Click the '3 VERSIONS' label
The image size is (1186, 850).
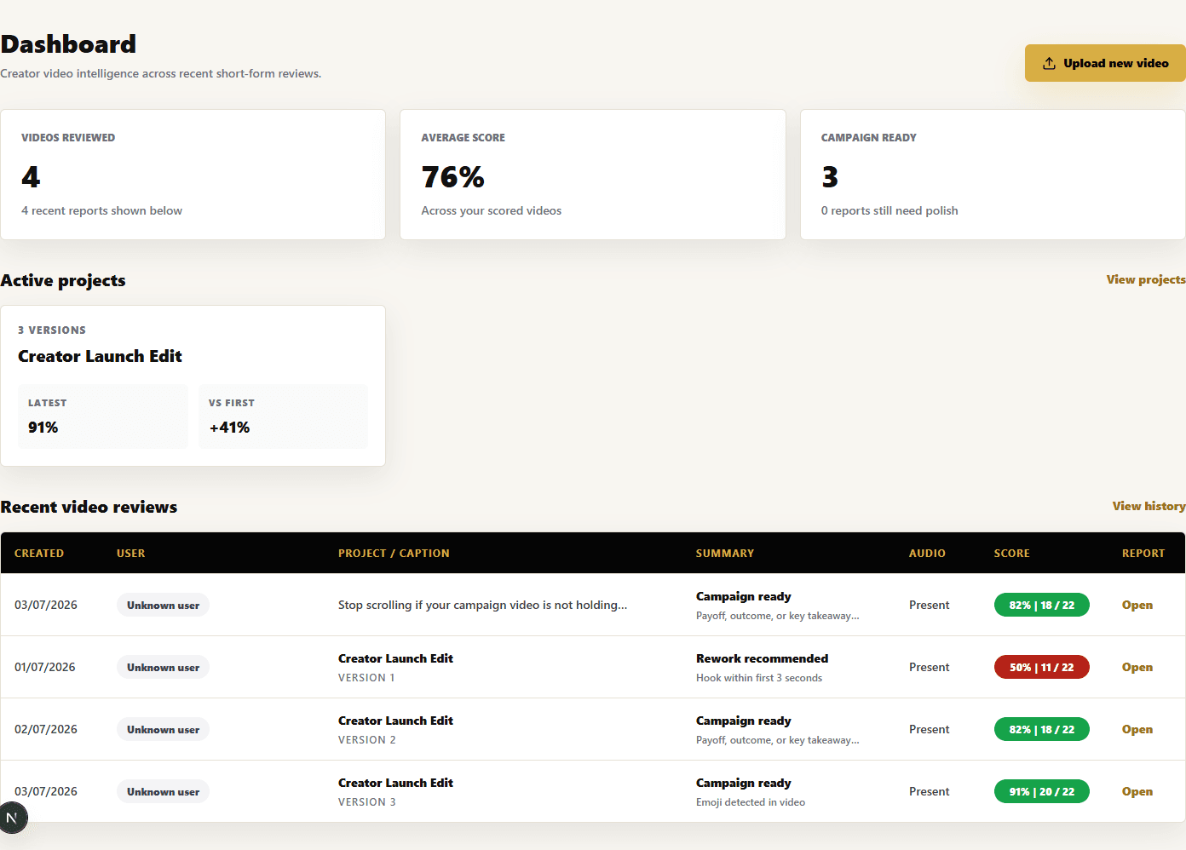coord(52,330)
